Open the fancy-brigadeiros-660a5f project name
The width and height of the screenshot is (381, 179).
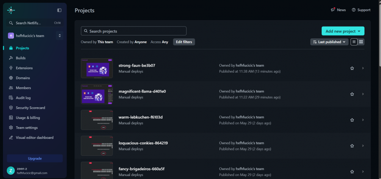(x=141, y=169)
